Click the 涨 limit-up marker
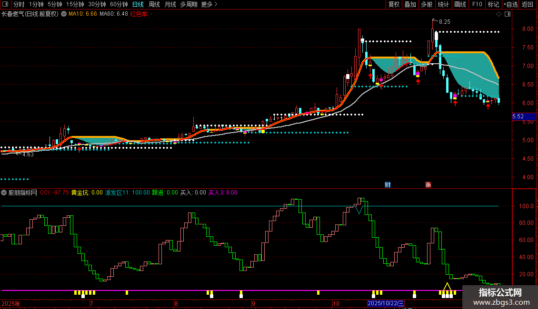The width and height of the screenshot is (538, 309). 428,184
